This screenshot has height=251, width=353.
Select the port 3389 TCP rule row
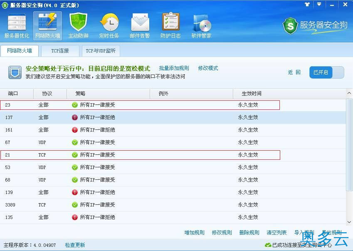125,205
